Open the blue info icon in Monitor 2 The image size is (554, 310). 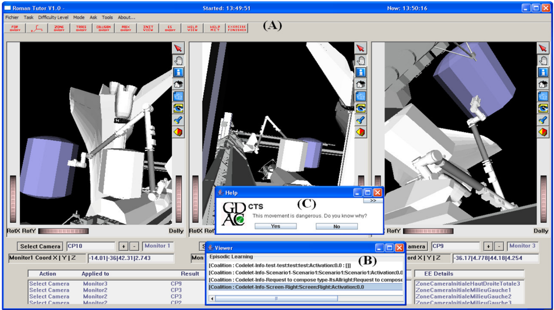(361, 72)
